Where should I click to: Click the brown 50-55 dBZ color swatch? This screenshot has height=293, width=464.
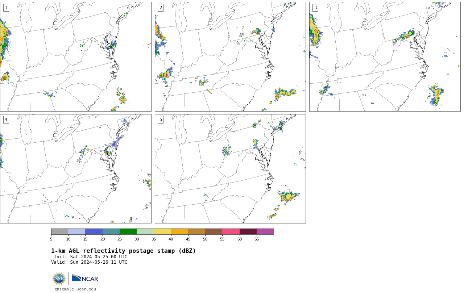[214, 232]
